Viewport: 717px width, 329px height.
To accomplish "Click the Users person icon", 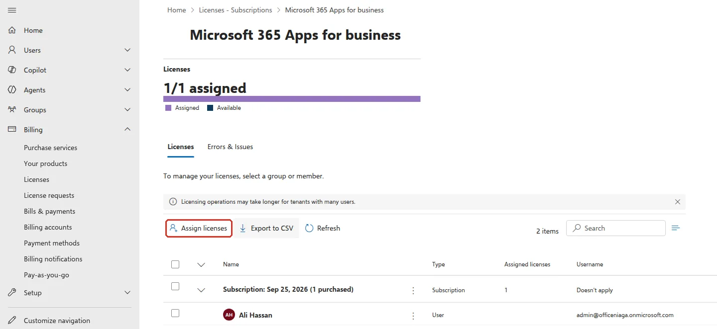I will point(12,50).
